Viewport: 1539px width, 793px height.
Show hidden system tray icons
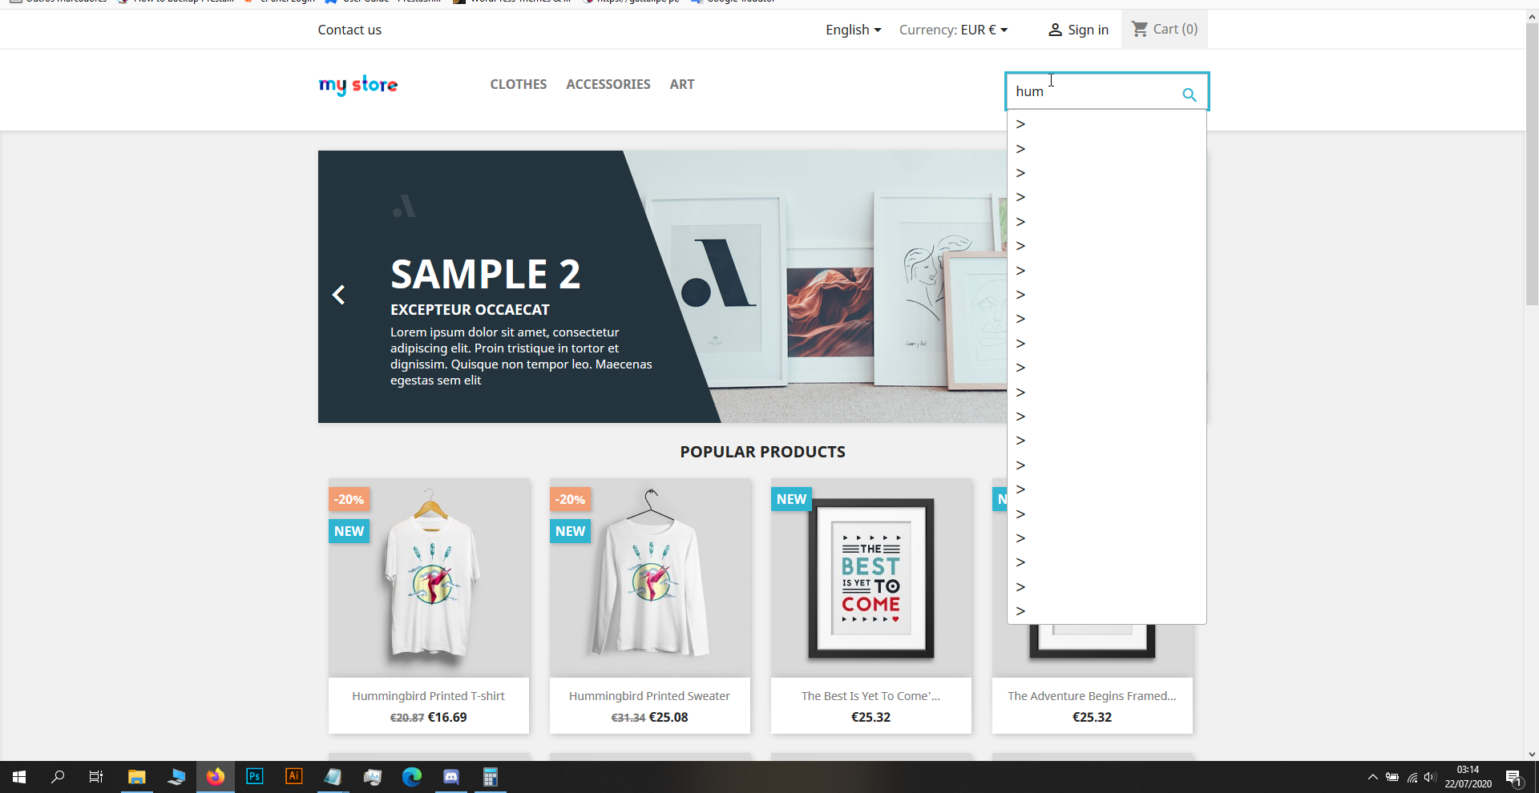point(1372,777)
